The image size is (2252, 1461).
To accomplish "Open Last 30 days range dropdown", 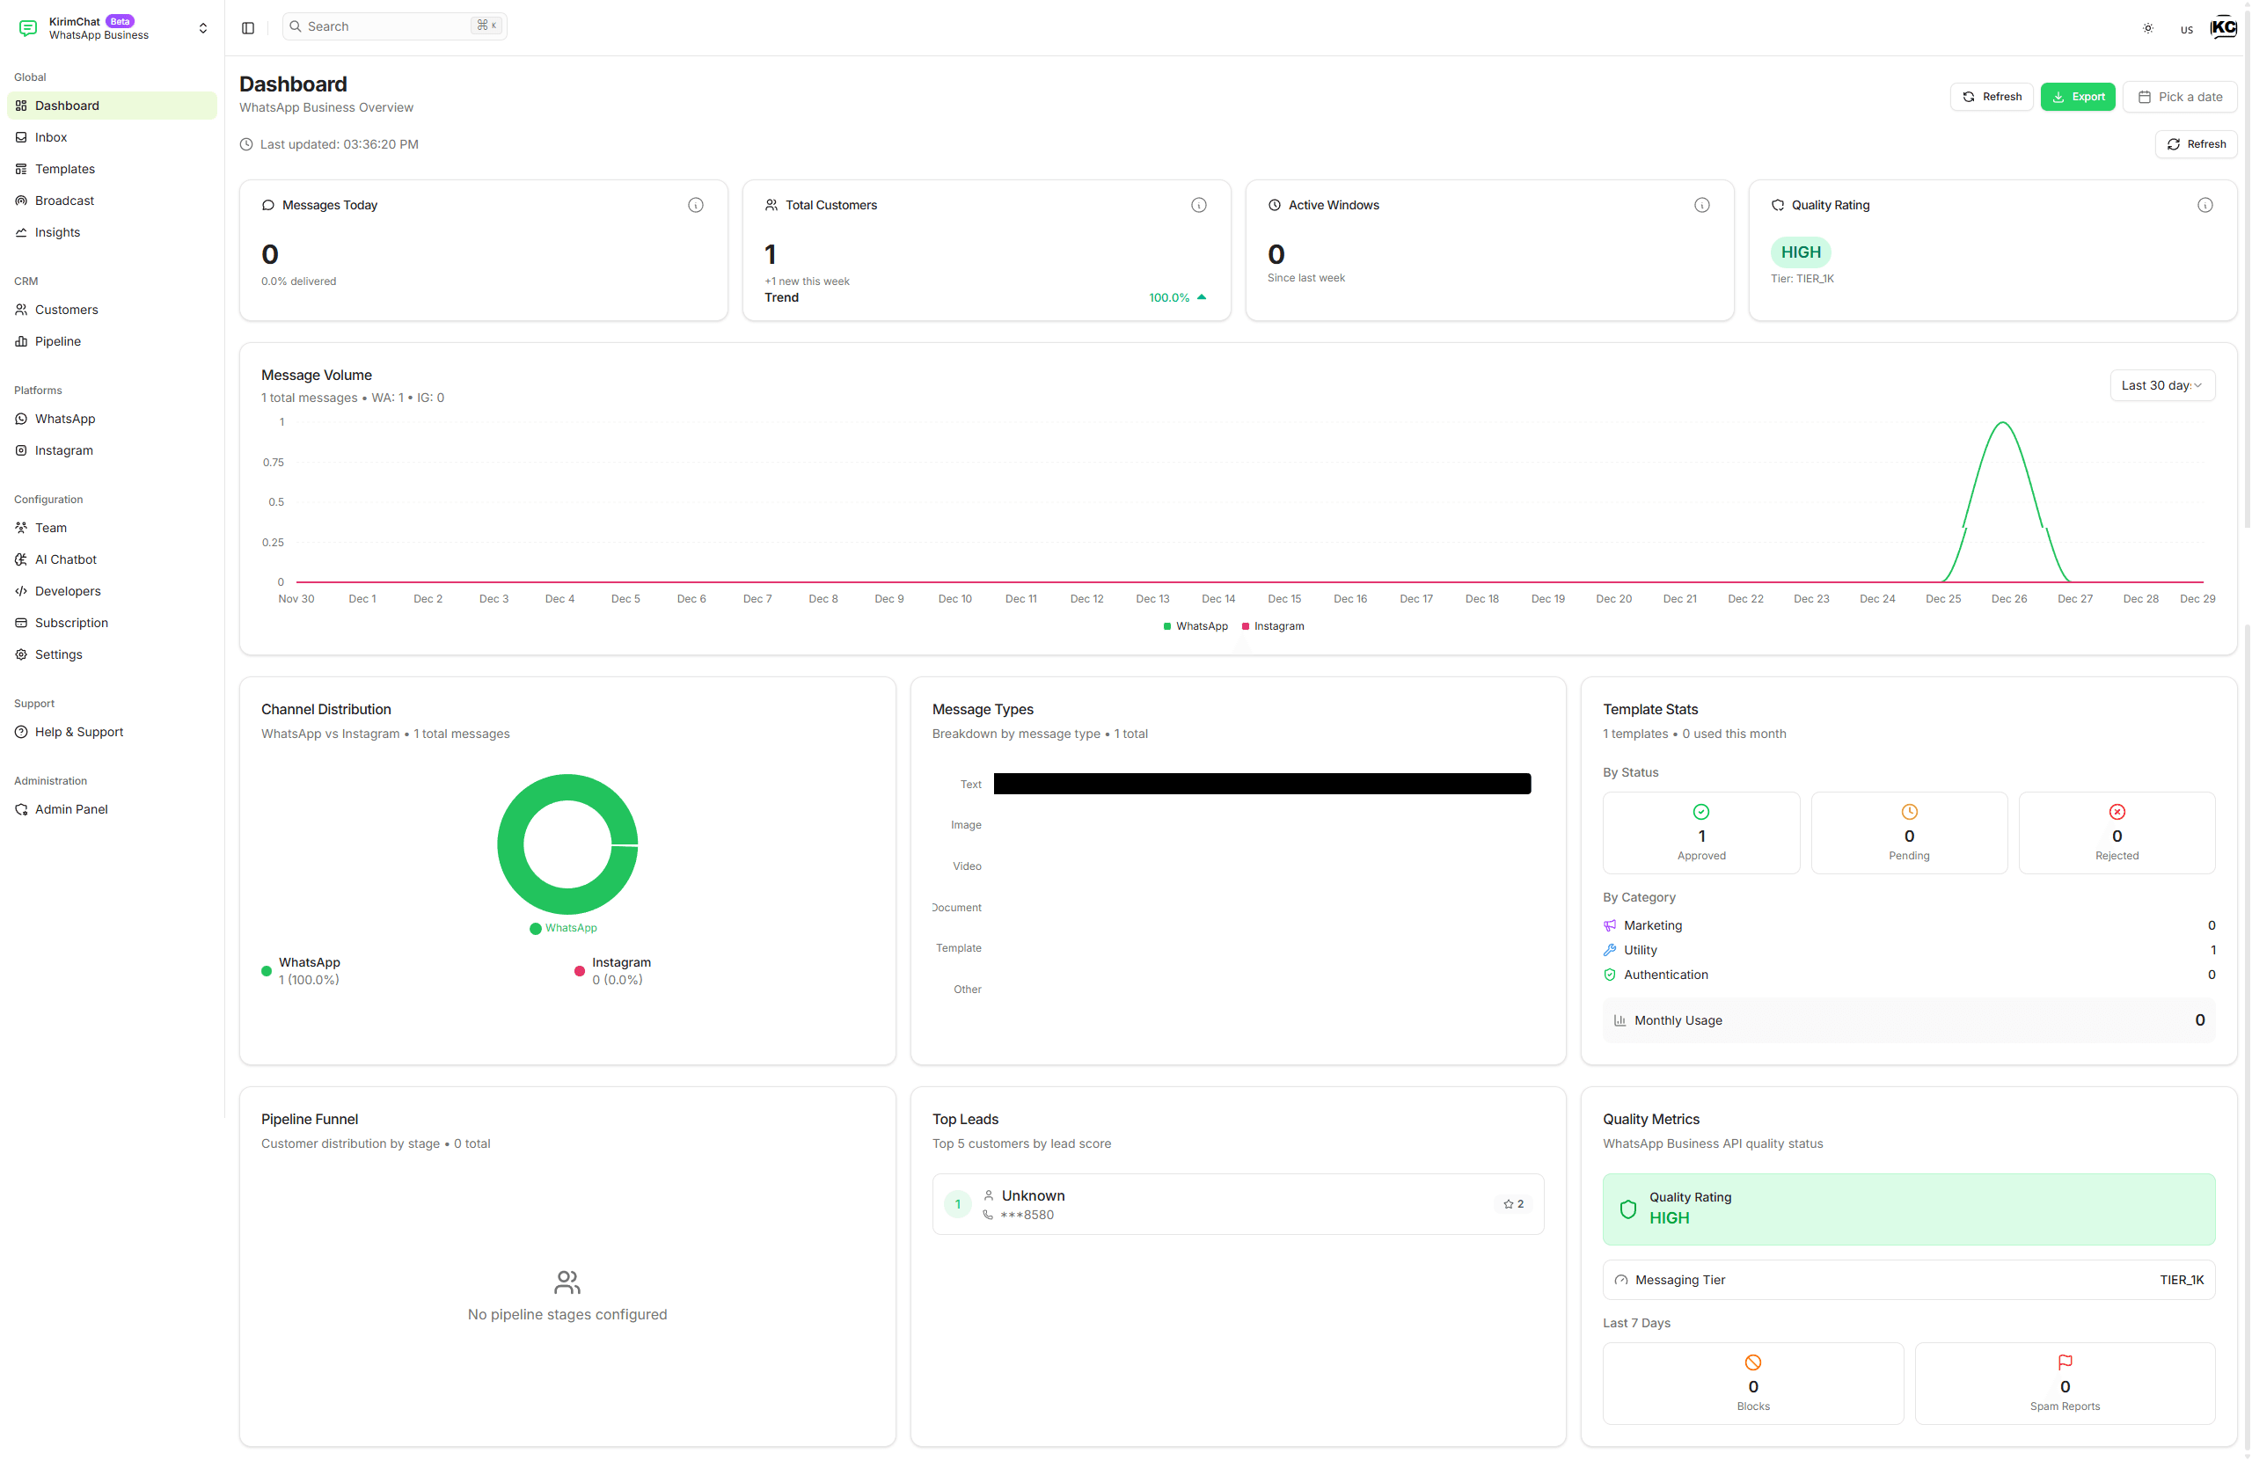I will [2161, 385].
